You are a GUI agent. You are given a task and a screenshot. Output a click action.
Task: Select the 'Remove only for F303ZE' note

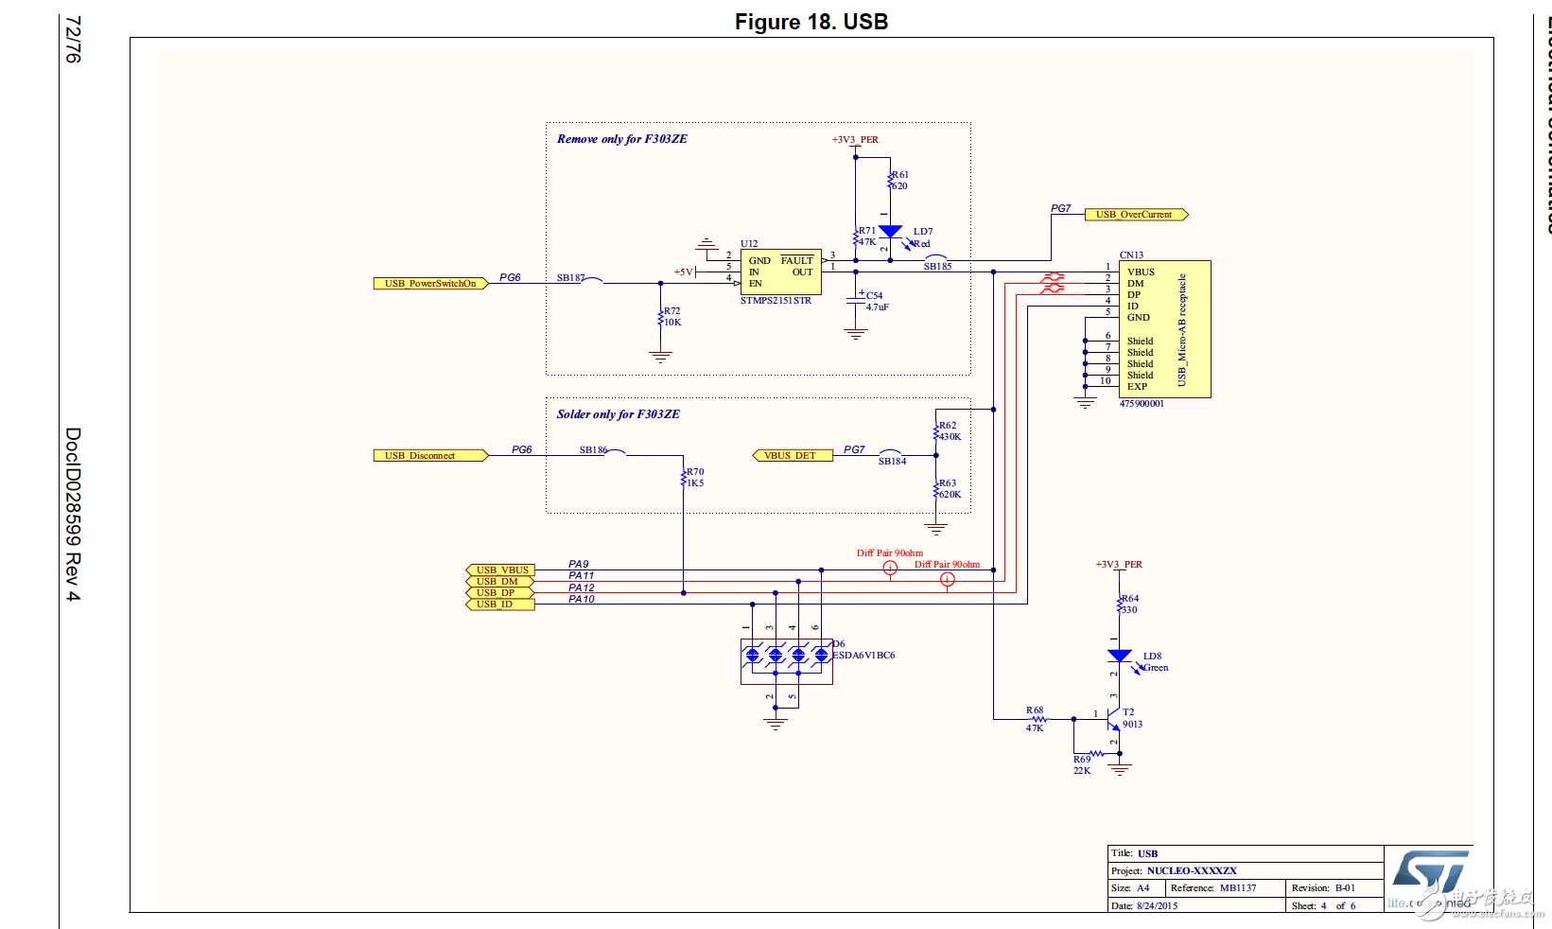622,139
